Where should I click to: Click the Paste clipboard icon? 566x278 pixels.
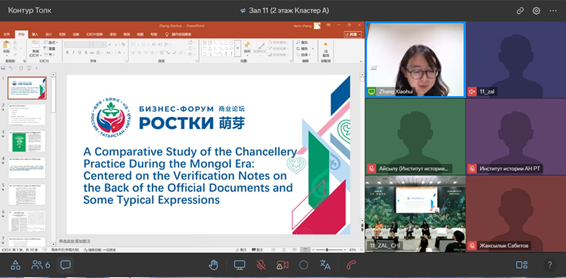tap(6, 46)
